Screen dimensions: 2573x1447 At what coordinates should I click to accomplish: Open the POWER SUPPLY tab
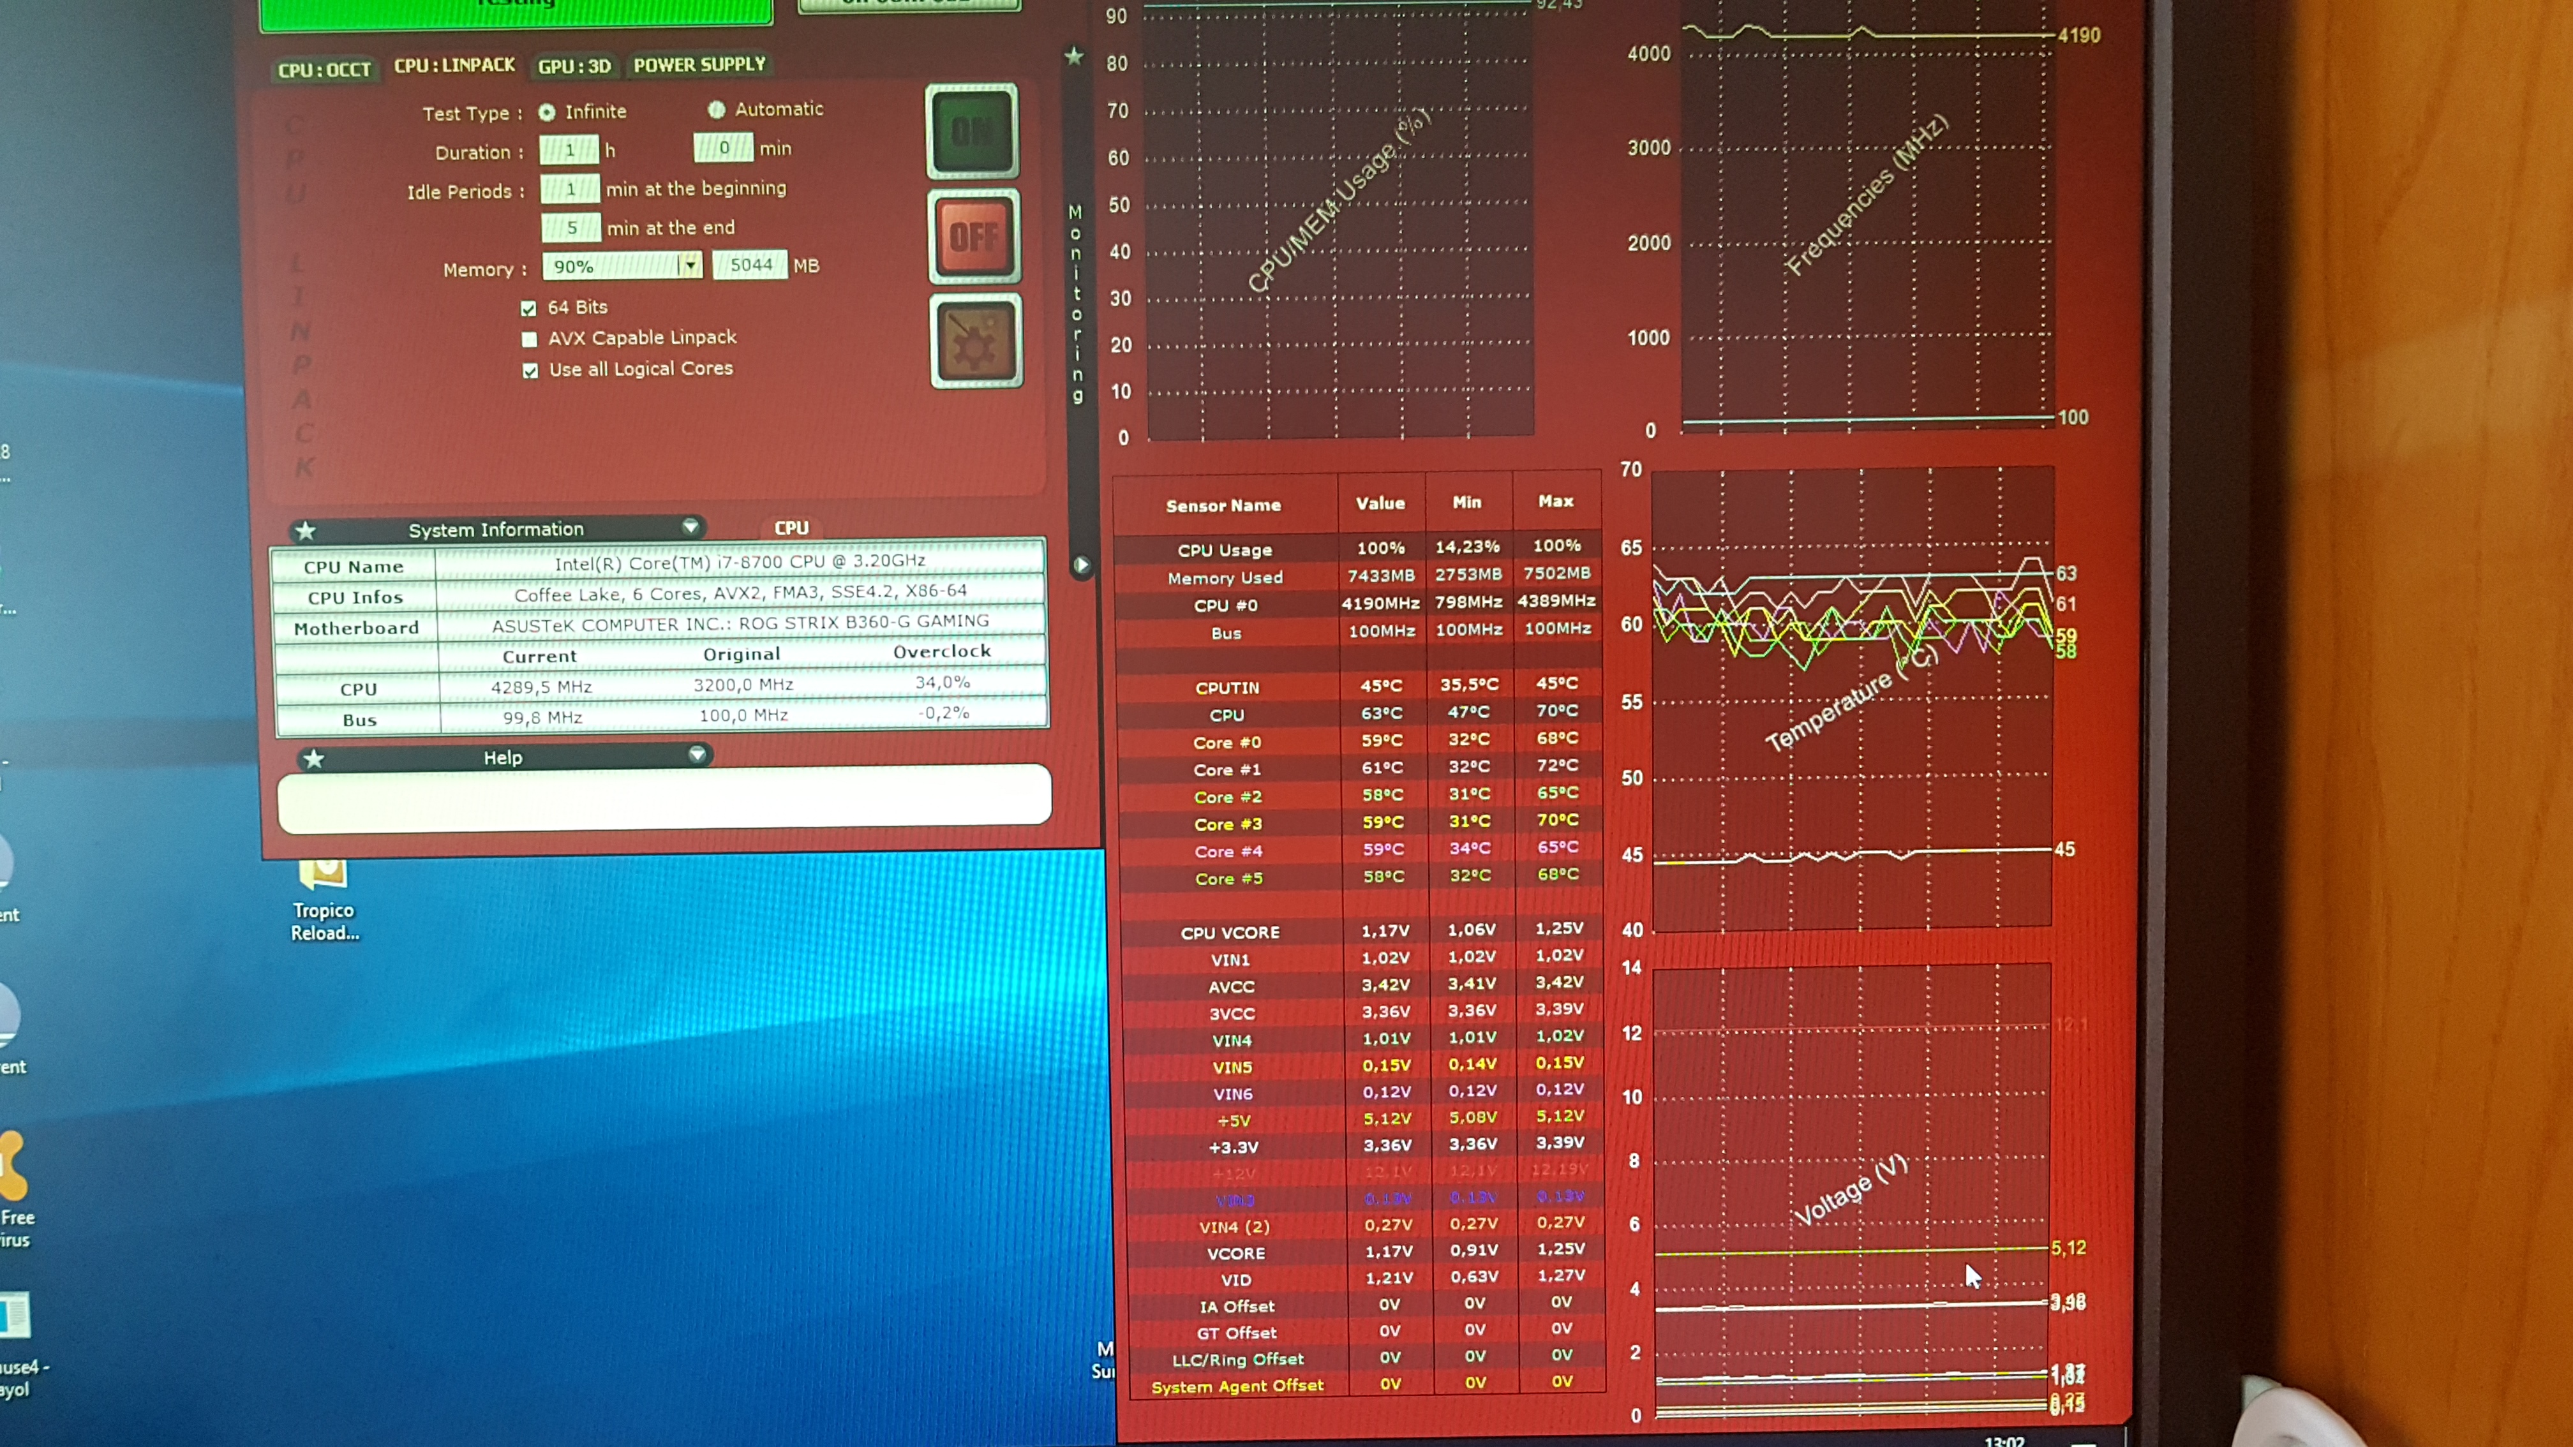click(699, 65)
